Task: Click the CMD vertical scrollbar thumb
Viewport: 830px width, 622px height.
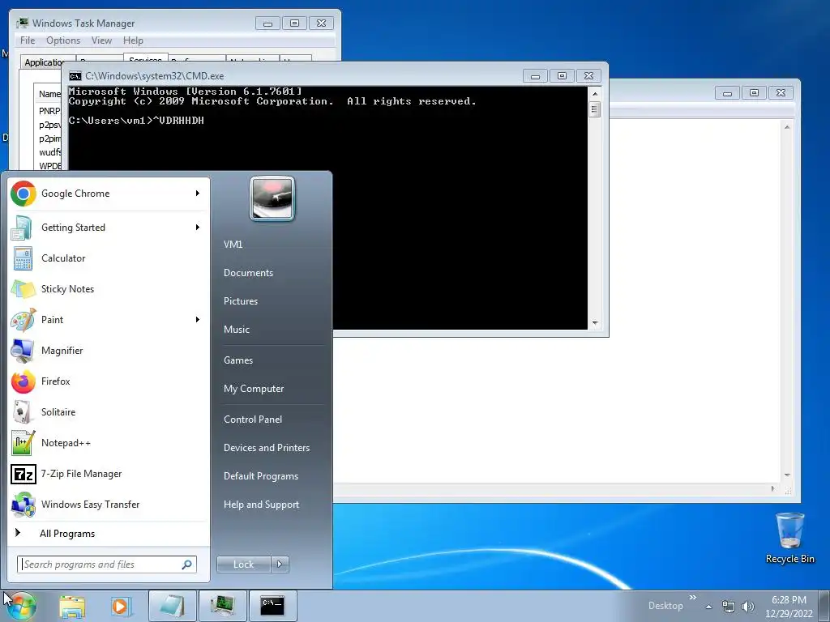Action: click(x=595, y=110)
